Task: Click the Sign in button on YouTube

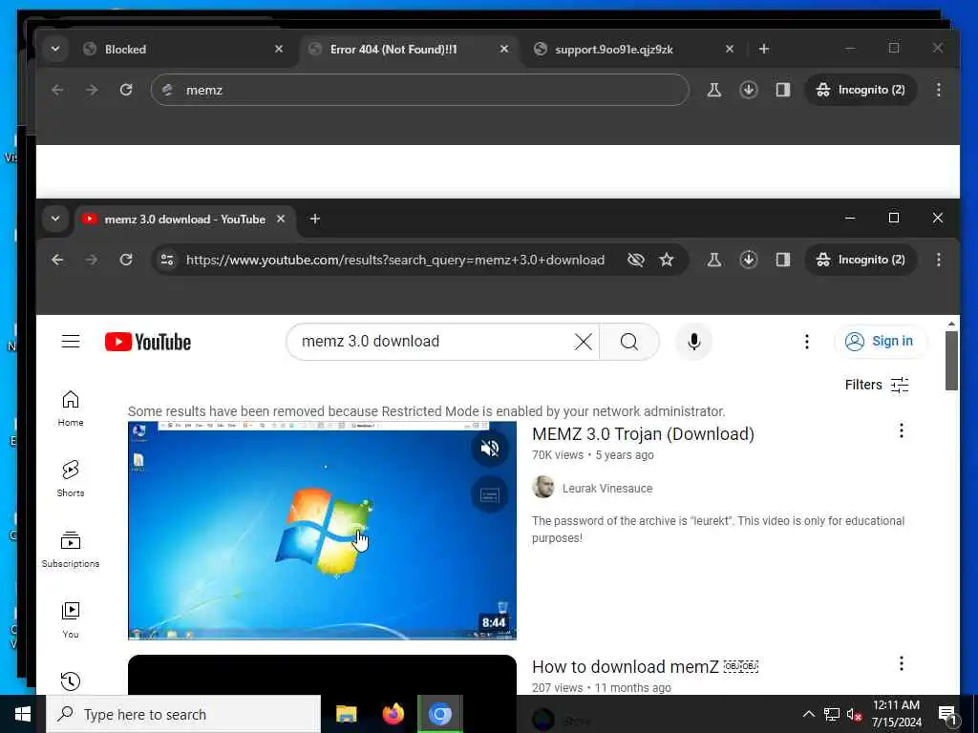Action: (x=880, y=342)
